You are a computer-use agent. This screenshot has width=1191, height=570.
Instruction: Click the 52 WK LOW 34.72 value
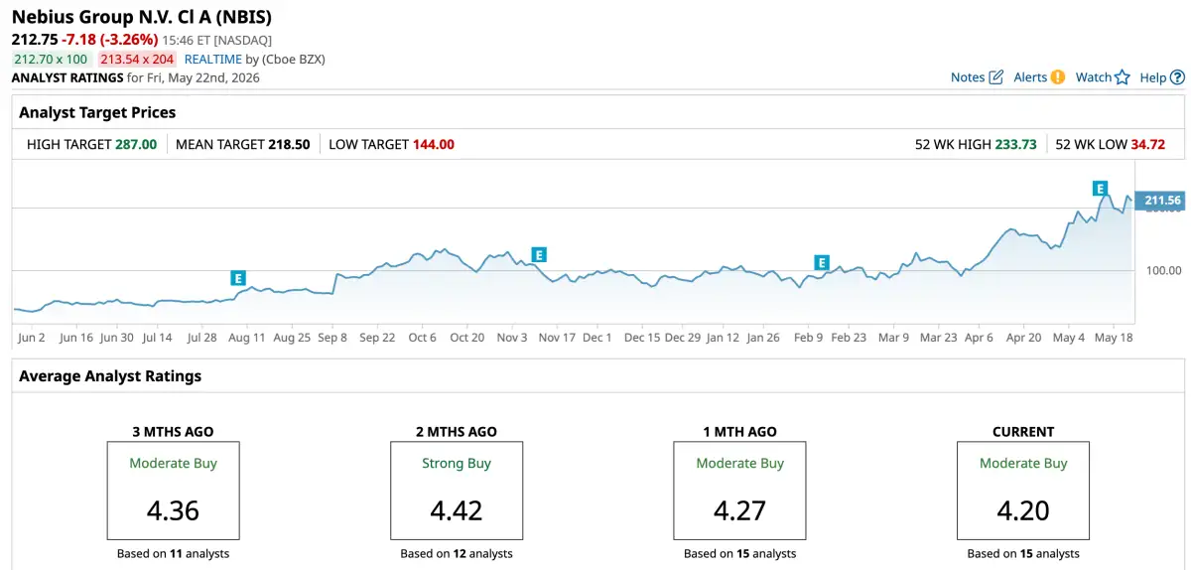tap(1148, 144)
